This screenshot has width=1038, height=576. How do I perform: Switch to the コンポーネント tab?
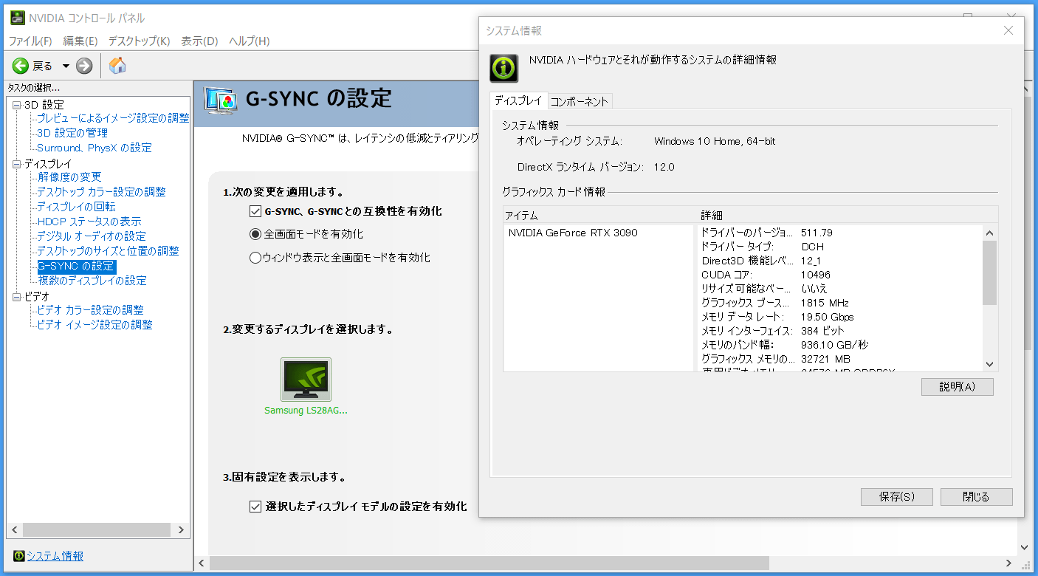[580, 101]
